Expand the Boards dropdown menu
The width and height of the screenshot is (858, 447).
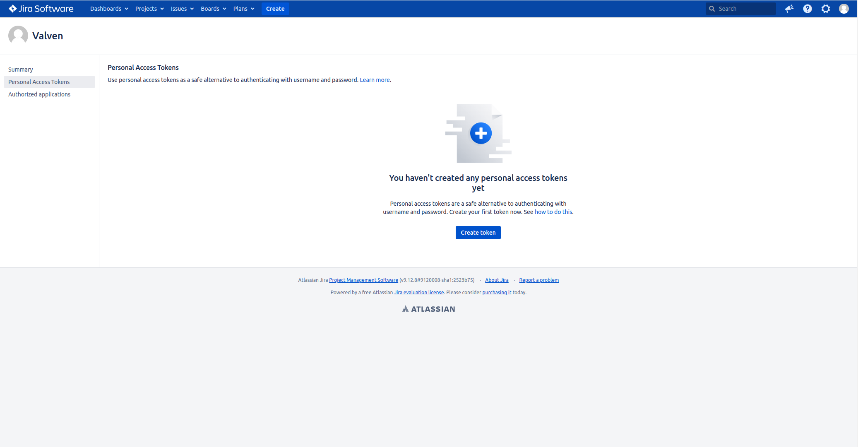click(213, 9)
